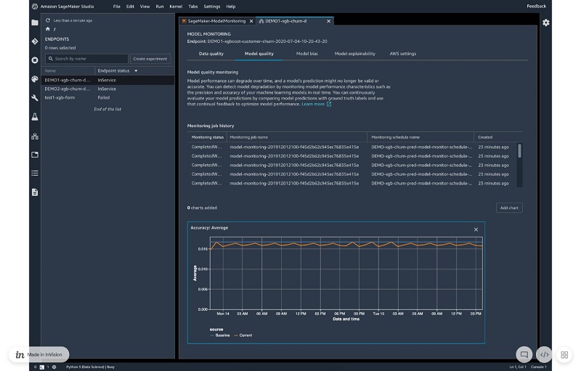Open running terminals and kernels icon

coord(35,60)
